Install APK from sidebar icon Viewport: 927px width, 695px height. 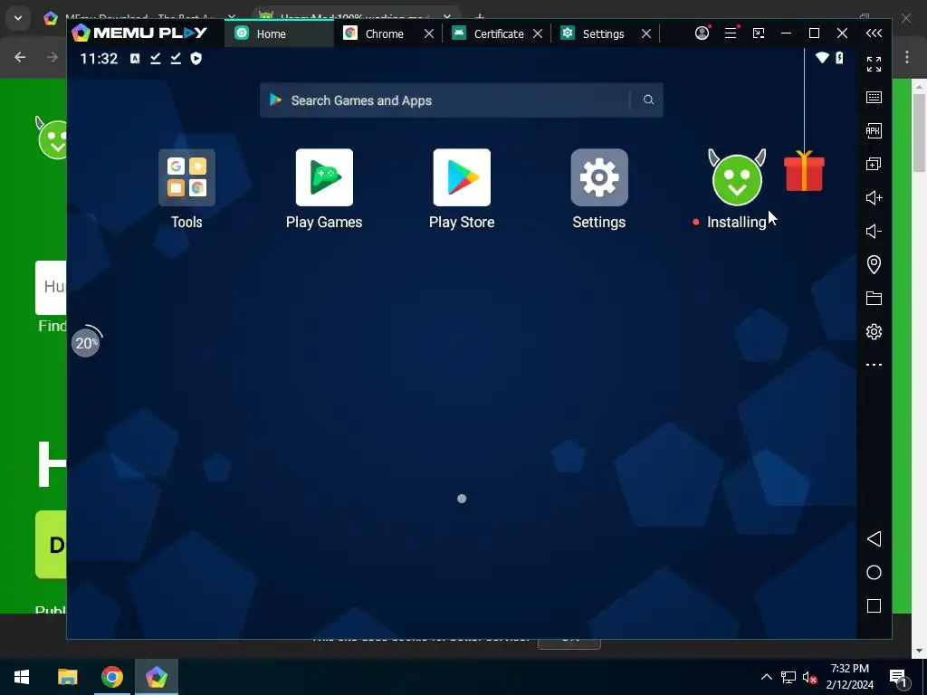(x=874, y=130)
